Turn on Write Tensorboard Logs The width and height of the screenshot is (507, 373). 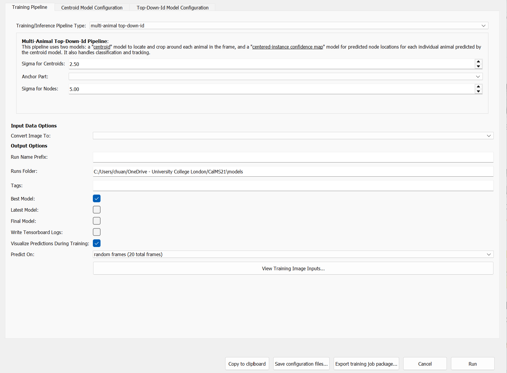[x=97, y=232]
